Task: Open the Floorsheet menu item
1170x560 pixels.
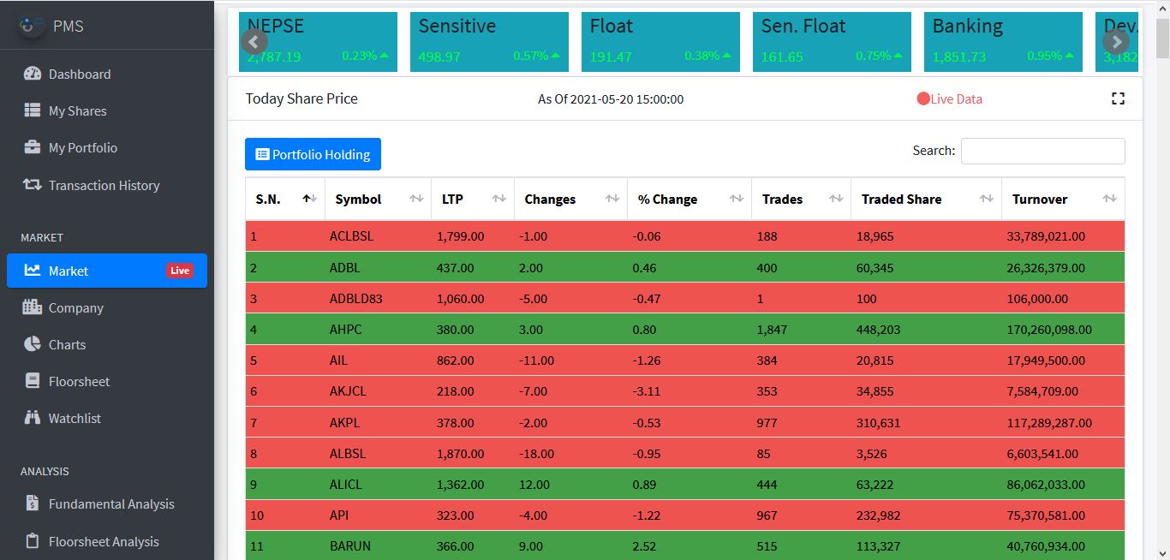Action: [79, 381]
